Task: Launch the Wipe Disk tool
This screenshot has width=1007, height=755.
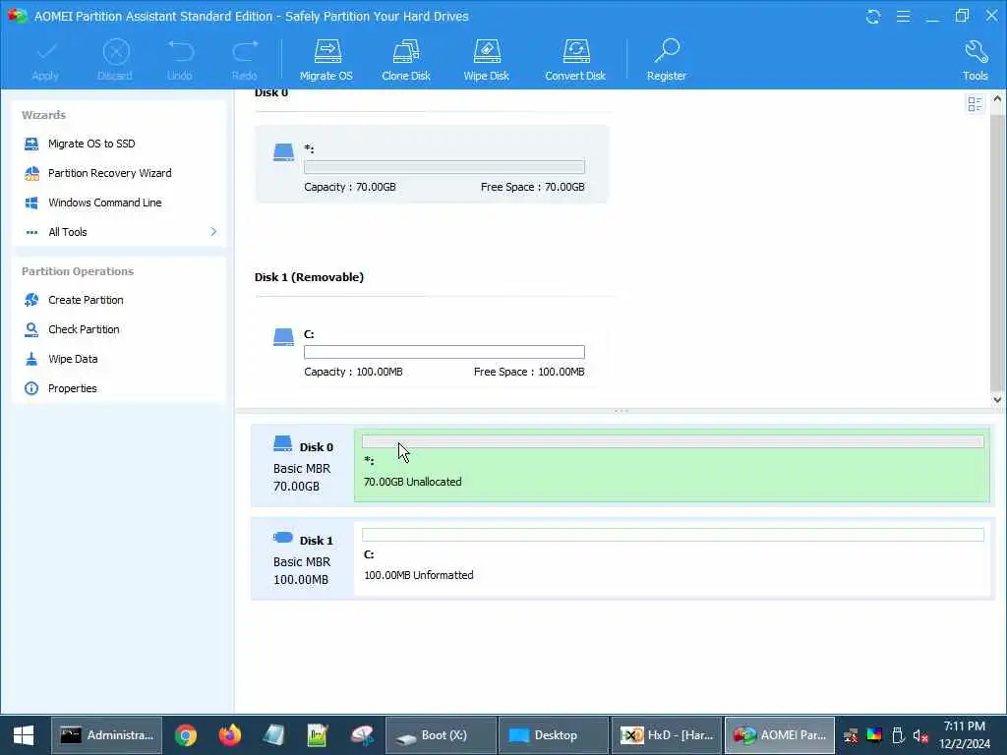Action: [486, 61]
